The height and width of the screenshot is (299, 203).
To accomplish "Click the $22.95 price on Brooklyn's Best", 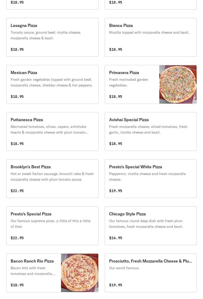I will (x=17, y=191).
